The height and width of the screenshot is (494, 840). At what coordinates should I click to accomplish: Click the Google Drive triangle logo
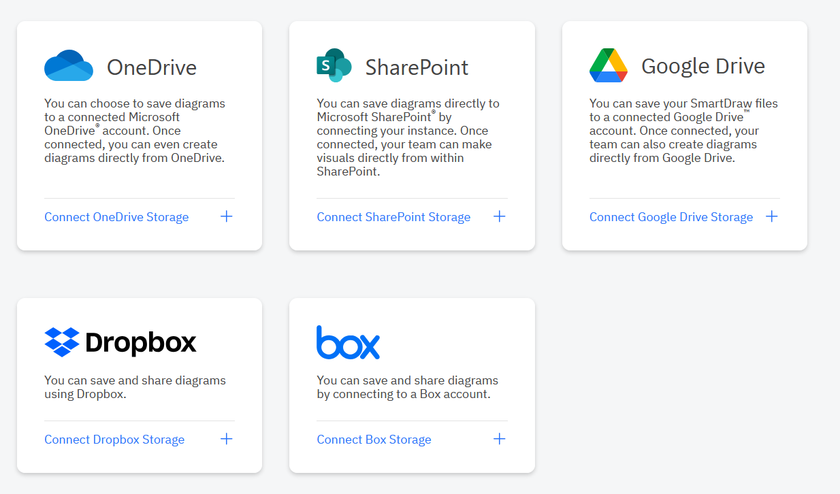608,66
